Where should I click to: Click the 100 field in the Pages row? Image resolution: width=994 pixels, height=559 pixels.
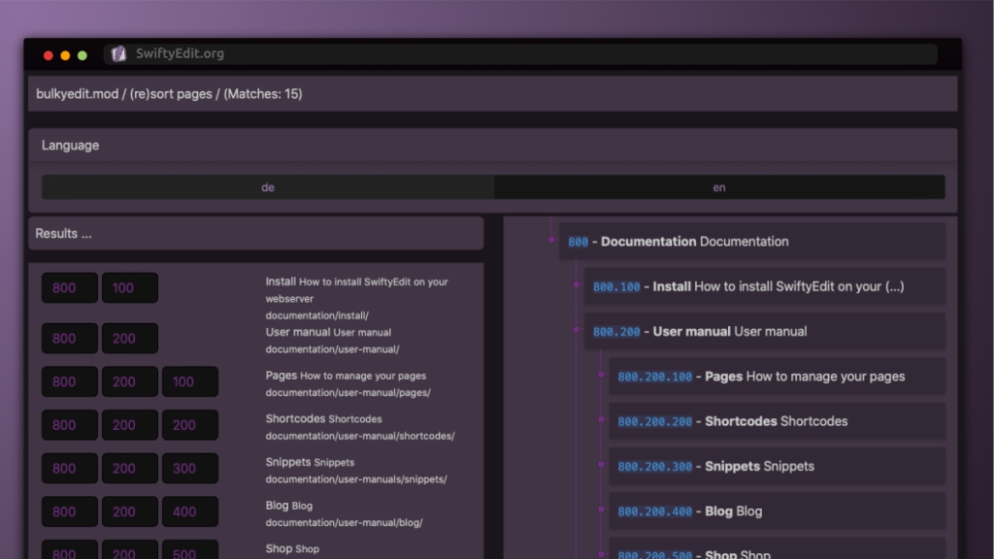click(x=190, y=381)
